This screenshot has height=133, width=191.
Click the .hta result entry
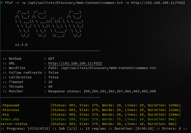pos(5,115)
